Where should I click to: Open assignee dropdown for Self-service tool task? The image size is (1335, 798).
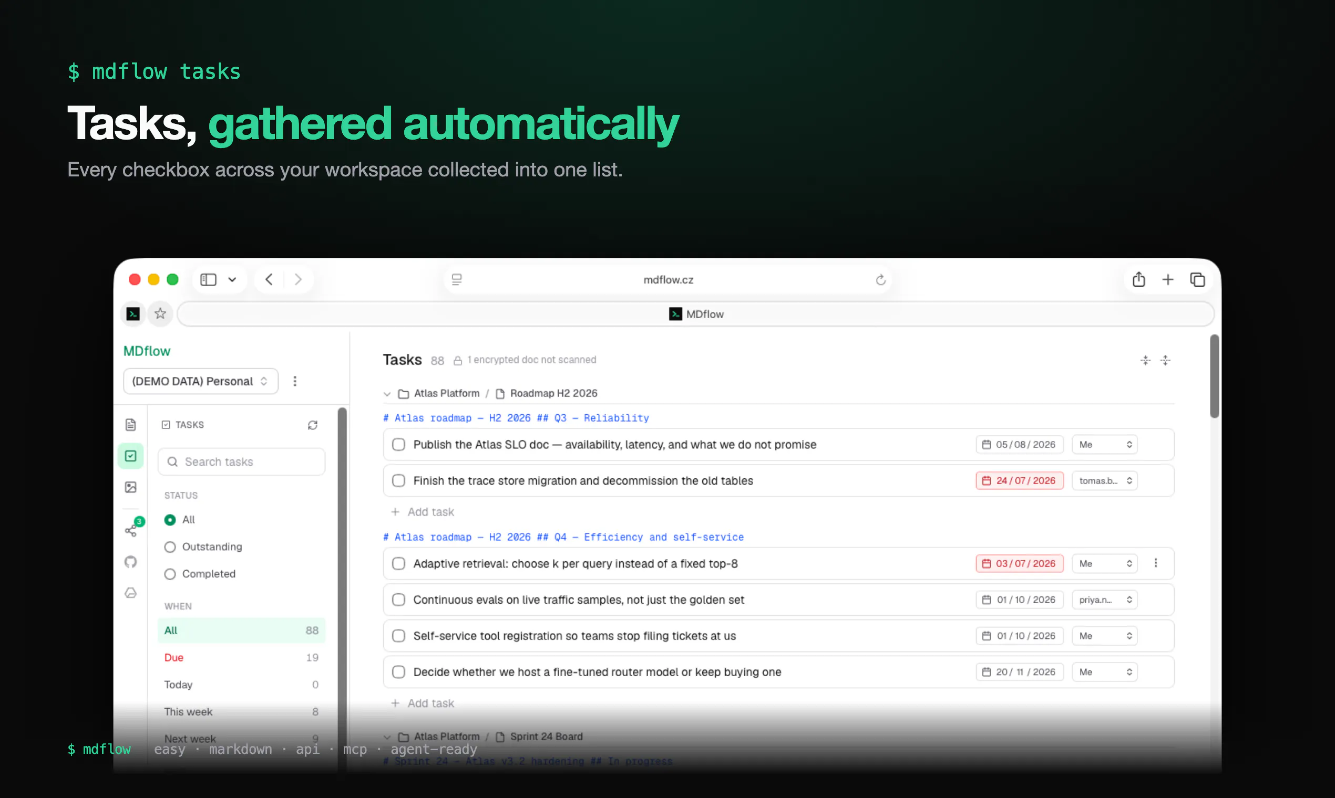click(x=1105, y=636)
